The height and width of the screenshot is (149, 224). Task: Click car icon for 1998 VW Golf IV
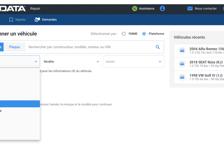(x=182, y=77)
